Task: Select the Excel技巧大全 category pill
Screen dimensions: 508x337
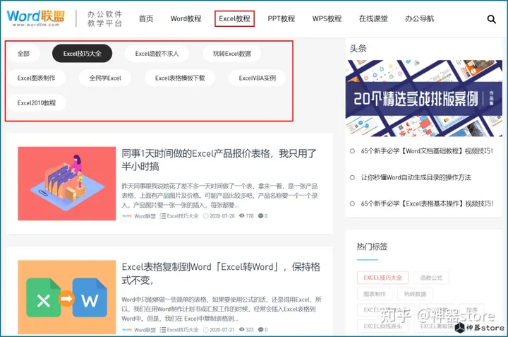Action: coord(82,54)
